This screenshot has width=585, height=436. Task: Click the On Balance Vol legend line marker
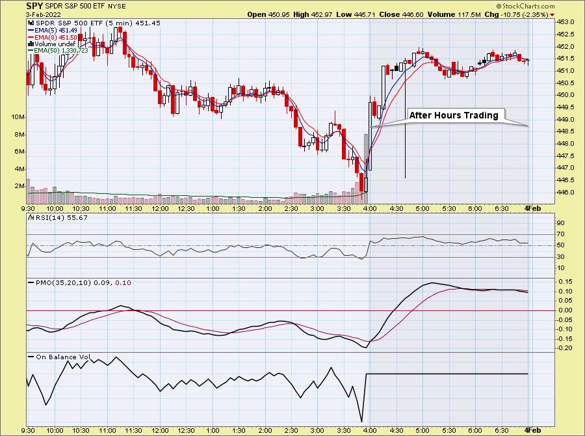click(31, 357)
